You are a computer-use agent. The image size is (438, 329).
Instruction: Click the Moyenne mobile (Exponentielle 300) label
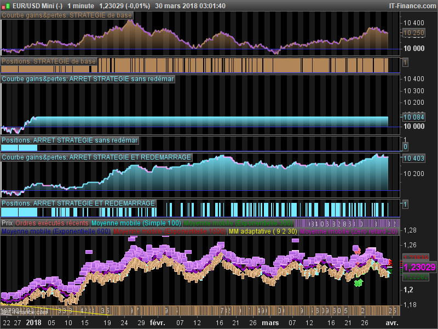click(238, 223)
